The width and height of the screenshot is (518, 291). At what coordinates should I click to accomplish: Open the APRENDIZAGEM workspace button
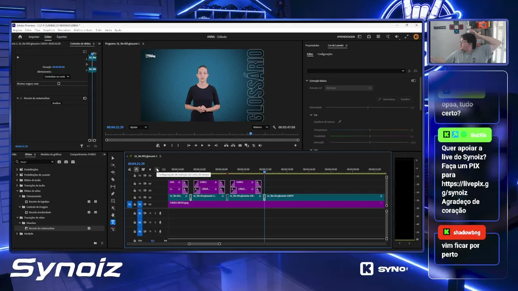click(x=346, y=37)
